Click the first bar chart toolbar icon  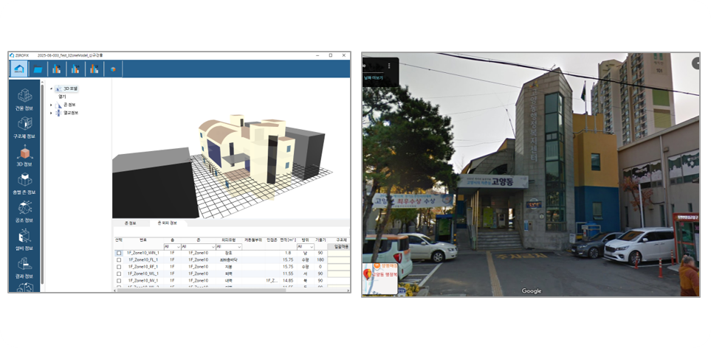click(x=57, y=69)
